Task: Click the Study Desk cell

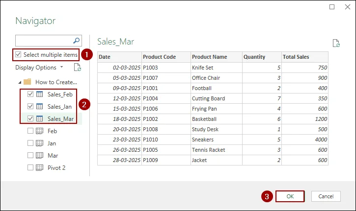Action: point(217,129)
